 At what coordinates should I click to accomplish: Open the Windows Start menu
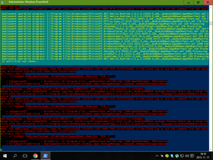coord(5,156)
